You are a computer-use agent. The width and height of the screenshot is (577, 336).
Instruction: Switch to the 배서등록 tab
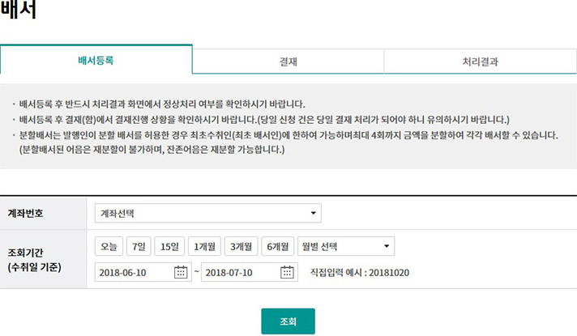96,61
